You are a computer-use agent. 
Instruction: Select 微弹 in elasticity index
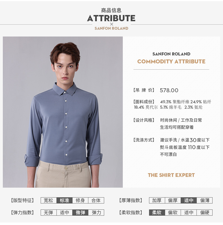tap(80, 213)
